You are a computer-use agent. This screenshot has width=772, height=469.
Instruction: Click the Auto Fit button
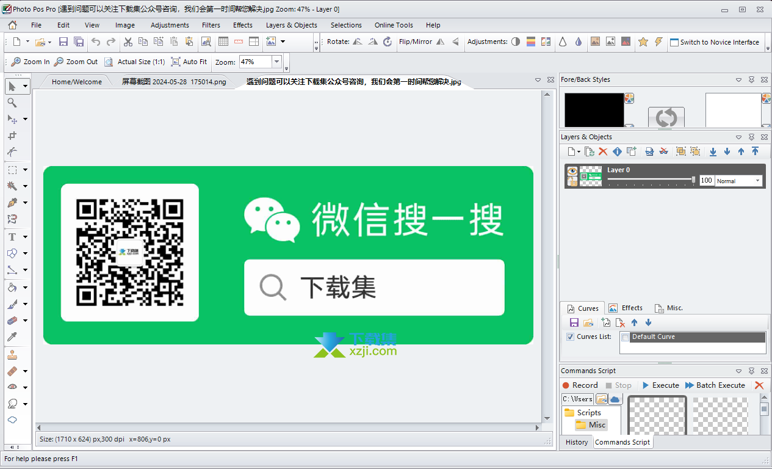click(189, 62)
